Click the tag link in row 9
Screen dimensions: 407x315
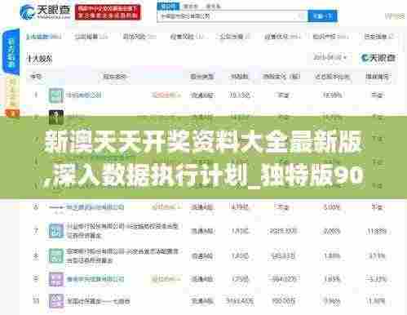[x=166, y=279]
